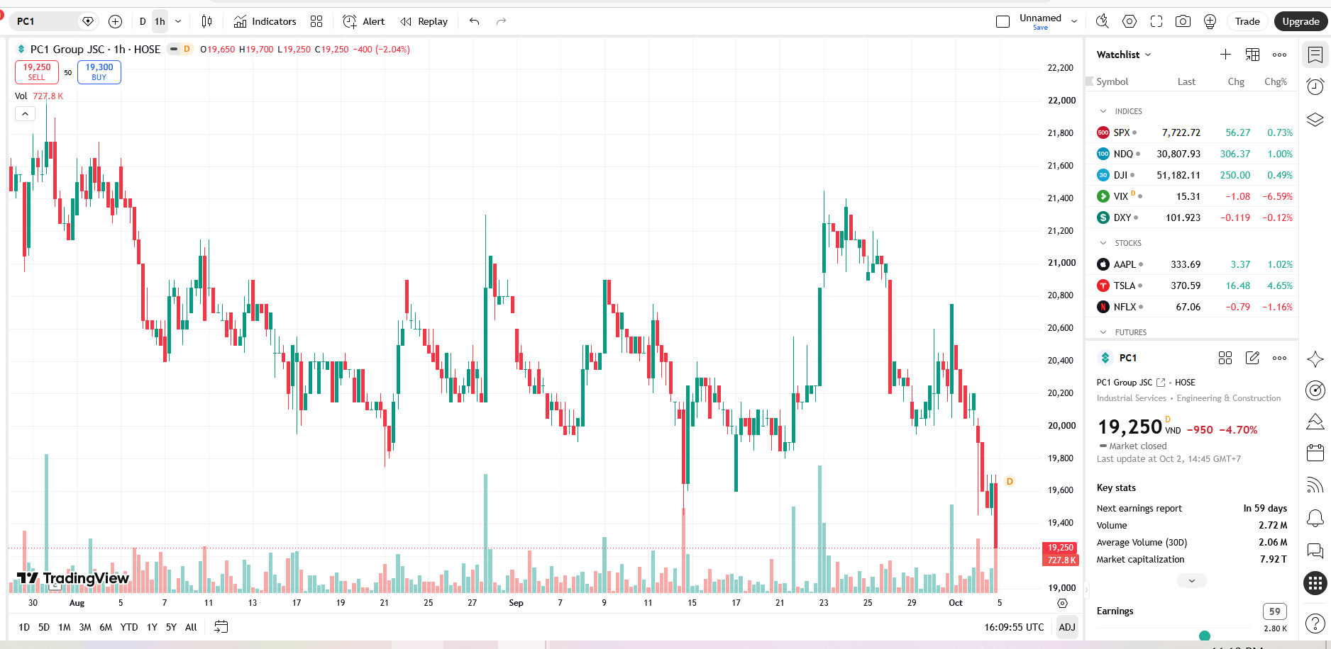Toggle ADJ adjusted data button
The width and height of the screenshot is (1331, 649).
pos(1067,627)
